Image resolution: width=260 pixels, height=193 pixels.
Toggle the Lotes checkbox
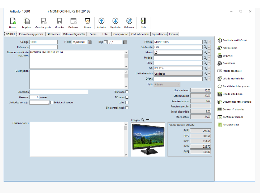coord(127,103)
